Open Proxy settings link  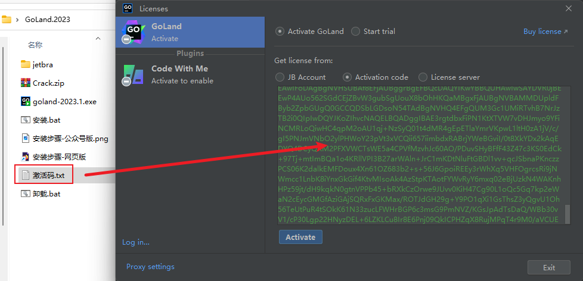point(150,267)
